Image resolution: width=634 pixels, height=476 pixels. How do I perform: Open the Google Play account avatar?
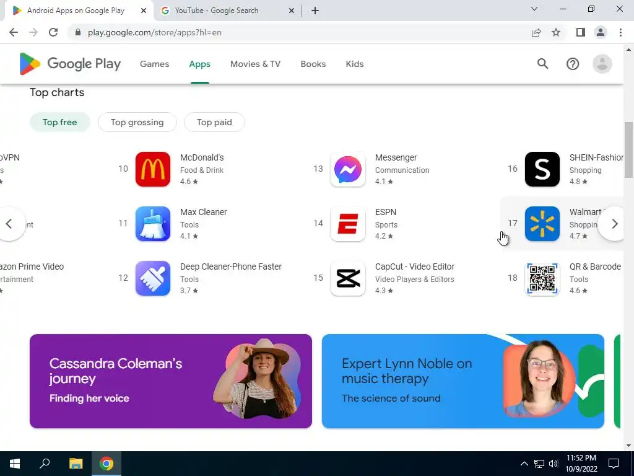click(x=602, y=64)
